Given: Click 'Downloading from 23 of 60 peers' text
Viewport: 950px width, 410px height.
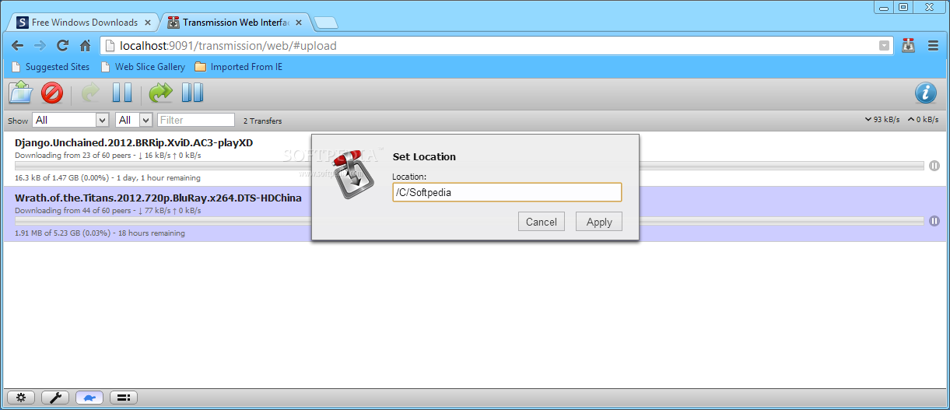Looking at the screenshot, I should click(107, 156).
